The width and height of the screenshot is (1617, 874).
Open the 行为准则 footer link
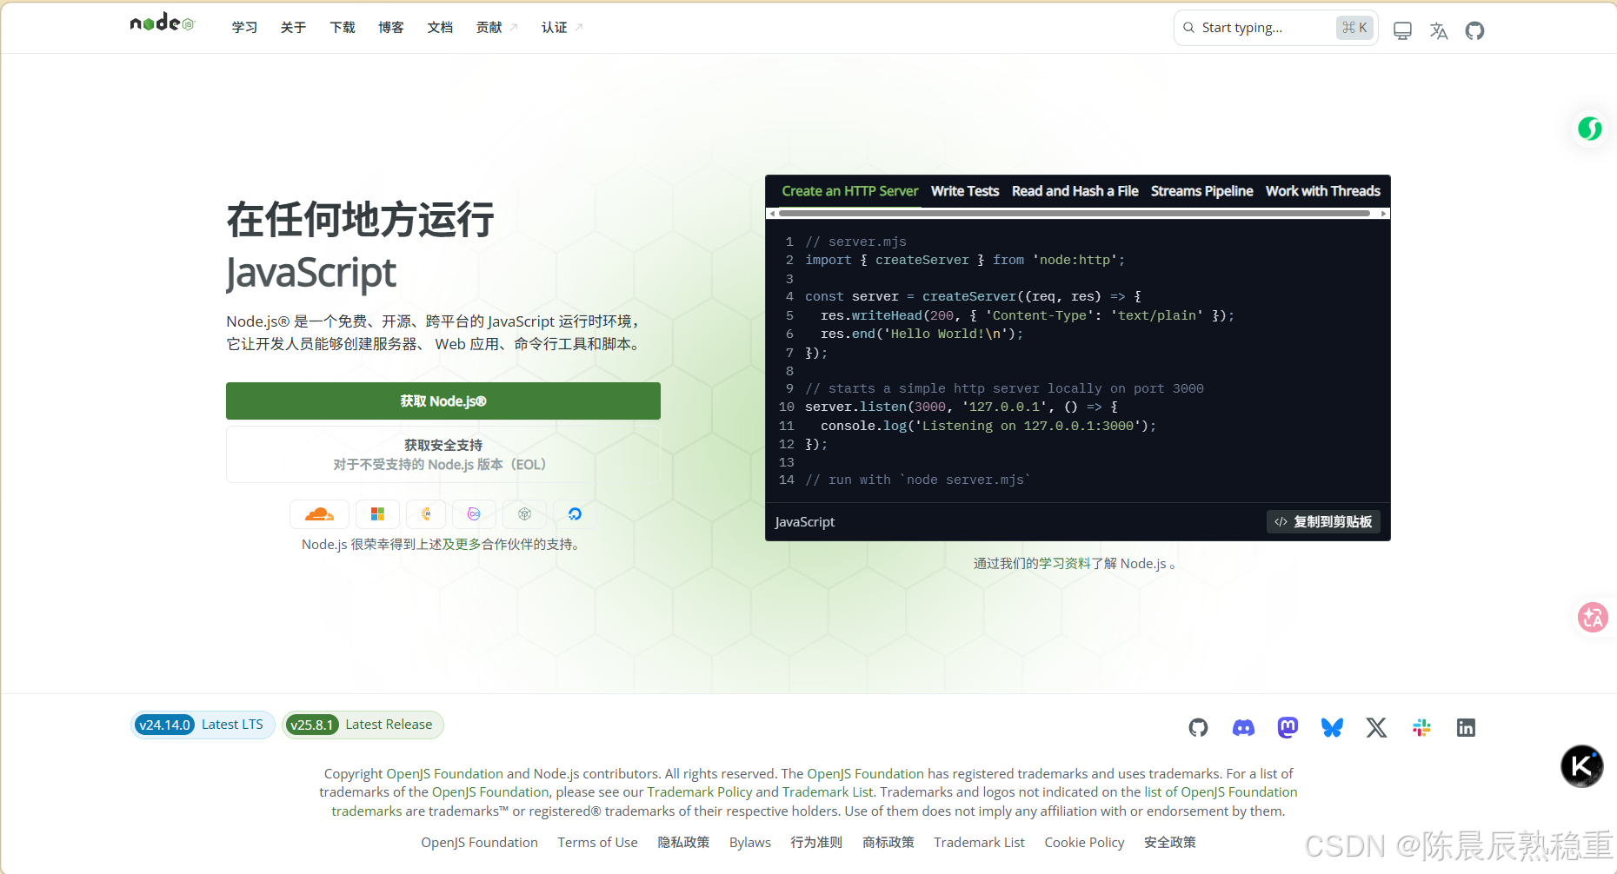point(816,843)
